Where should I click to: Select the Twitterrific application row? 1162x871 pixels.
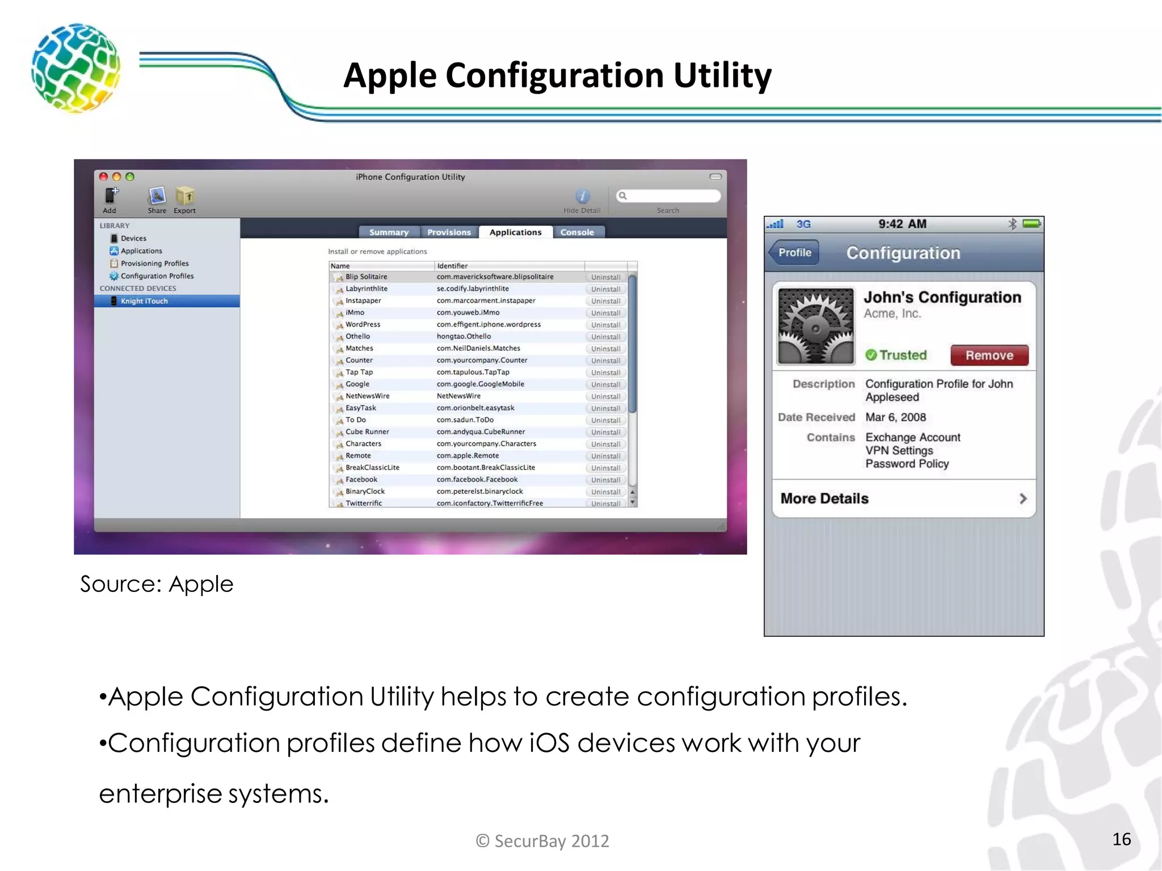[x=478, y=503]
